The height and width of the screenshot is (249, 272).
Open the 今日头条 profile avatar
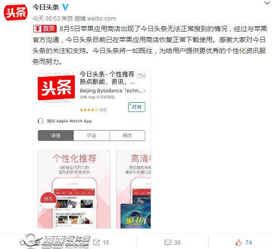pos(16,13)
